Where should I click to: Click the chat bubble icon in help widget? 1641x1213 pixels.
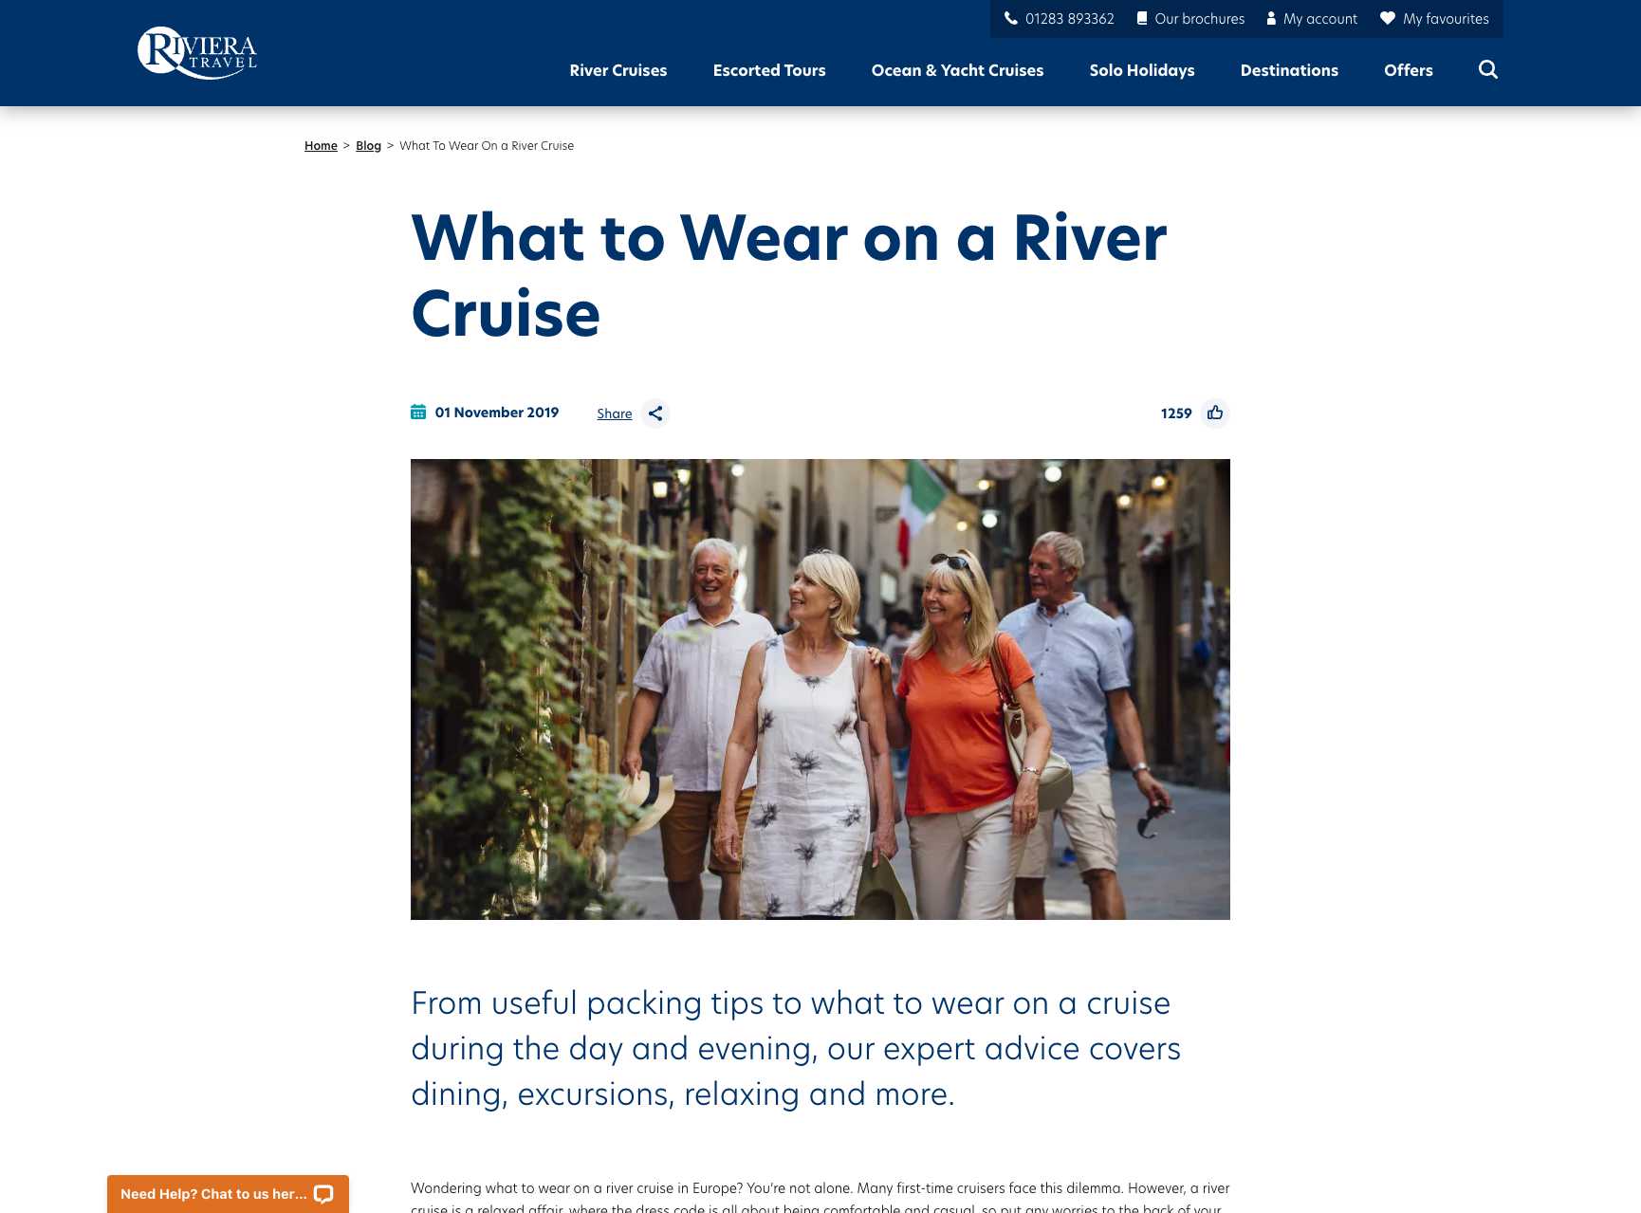click(323, 1194)
